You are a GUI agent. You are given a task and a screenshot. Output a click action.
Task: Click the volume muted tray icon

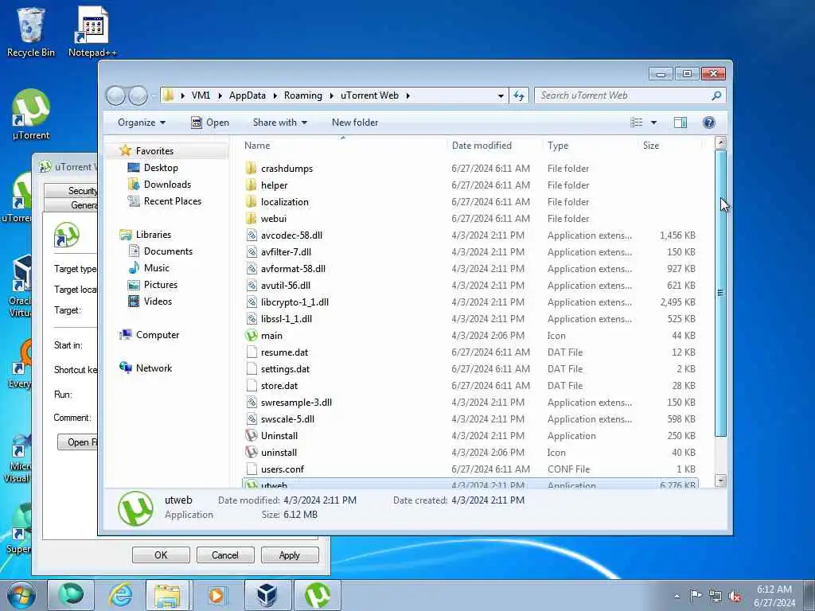pyautogui.click(x=735, y=596)
